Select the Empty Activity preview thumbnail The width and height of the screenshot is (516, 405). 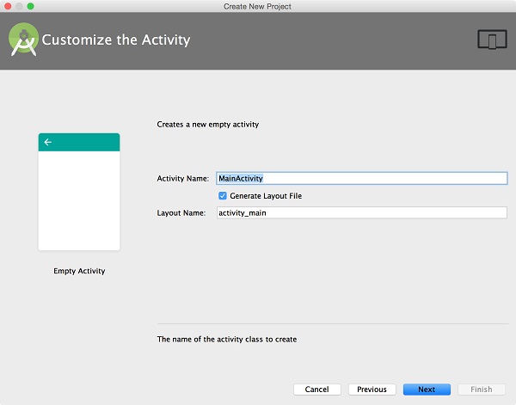click(x=79, y=192)
